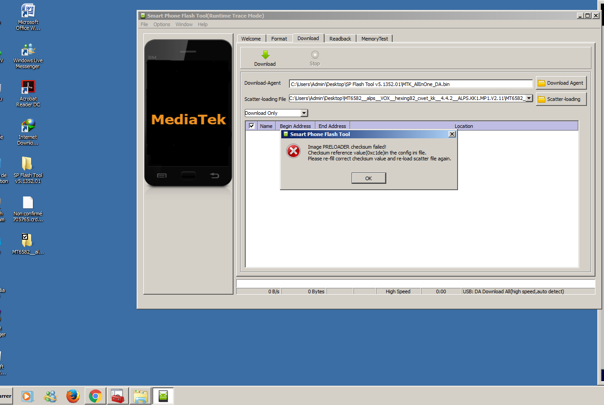Open the Download Only mode dropdown
Screen dimensions: 604x405
click(x=304, y=113)
